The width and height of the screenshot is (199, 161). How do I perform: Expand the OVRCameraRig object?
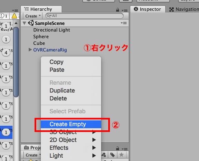(30, 49)
